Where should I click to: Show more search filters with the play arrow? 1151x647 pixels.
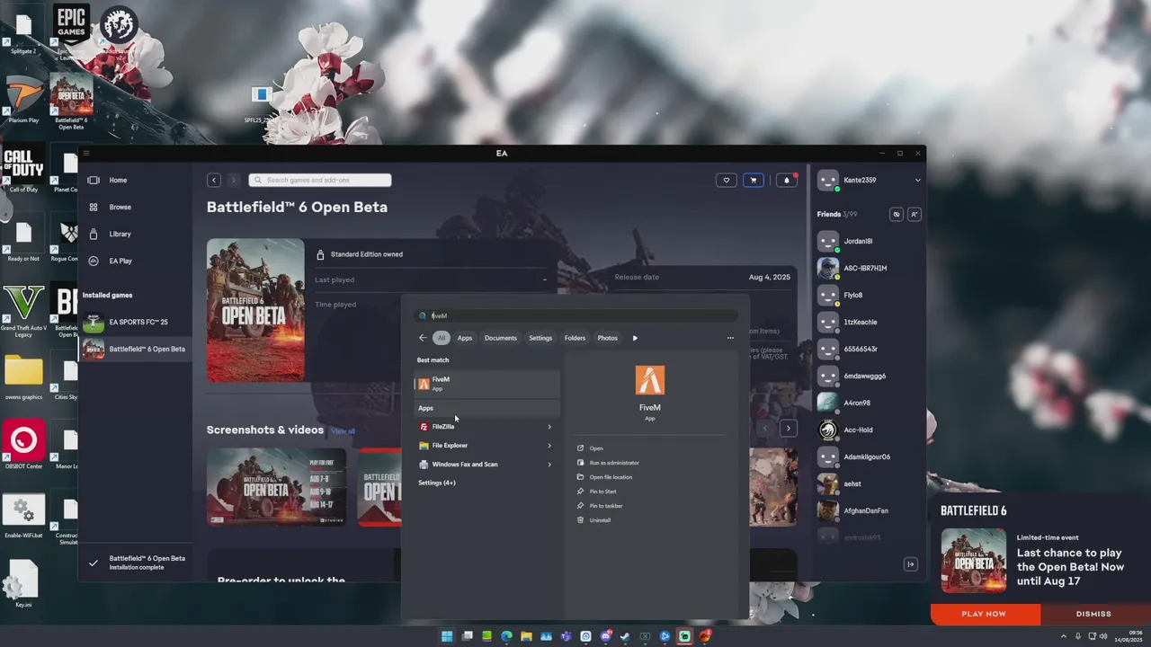[635, 338]
